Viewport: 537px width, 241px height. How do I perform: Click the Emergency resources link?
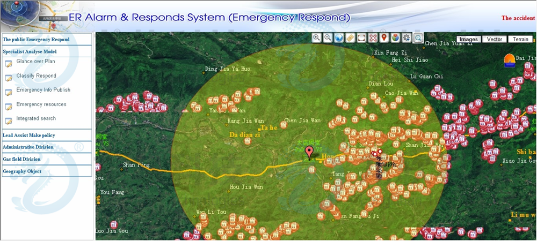(x=41, y=104)
